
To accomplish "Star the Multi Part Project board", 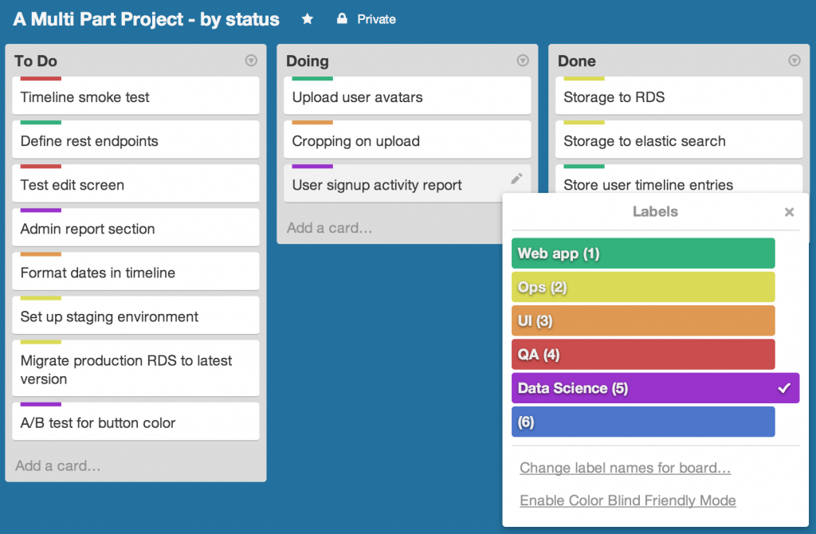I will tap(308, 19).
